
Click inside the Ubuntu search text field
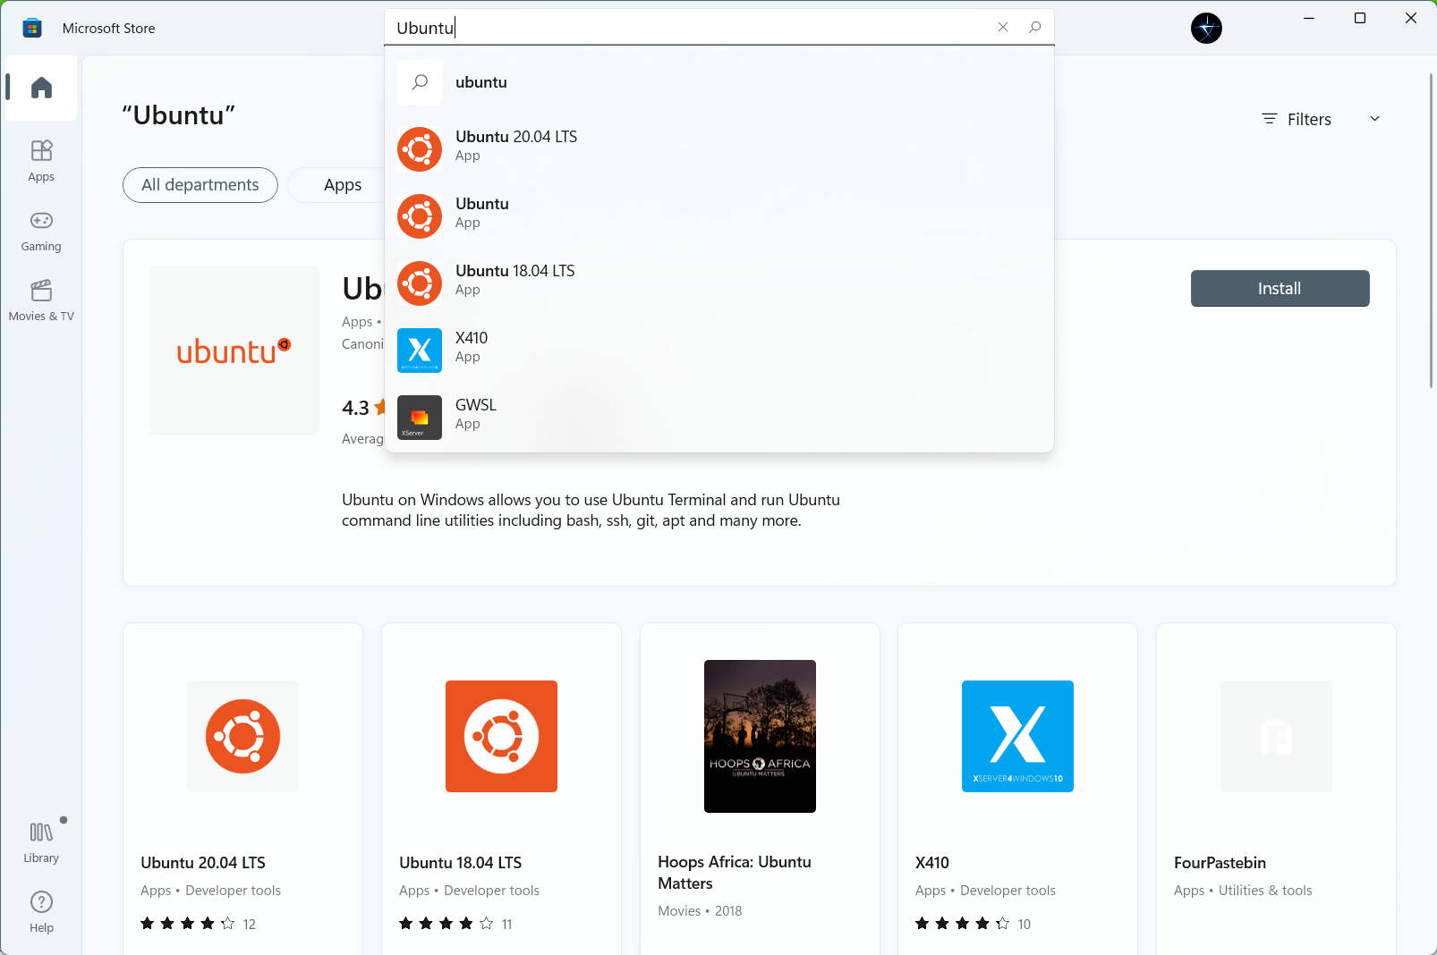pyautogui.click(x=689, y=28)
